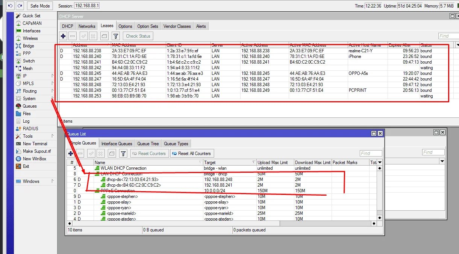Screen dimensions: 459x254
Task: Click comment icon in Queue List toolbar
Action: 112,153
